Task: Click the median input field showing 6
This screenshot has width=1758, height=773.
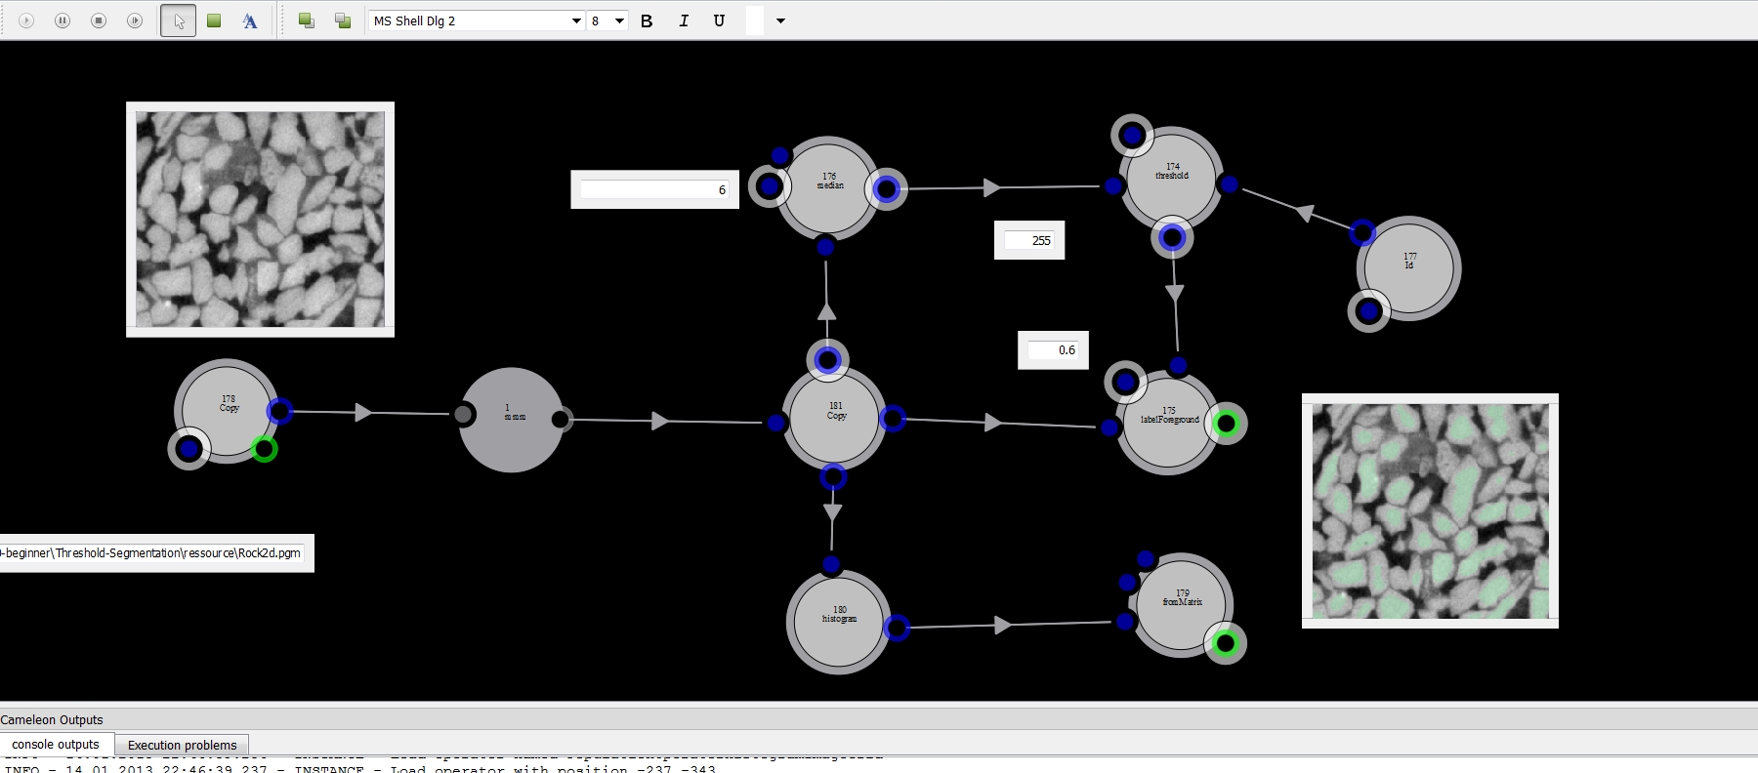Action: (x=654, y=189)
